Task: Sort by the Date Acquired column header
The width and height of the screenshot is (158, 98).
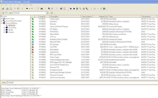Action: [x=87, y=16]
